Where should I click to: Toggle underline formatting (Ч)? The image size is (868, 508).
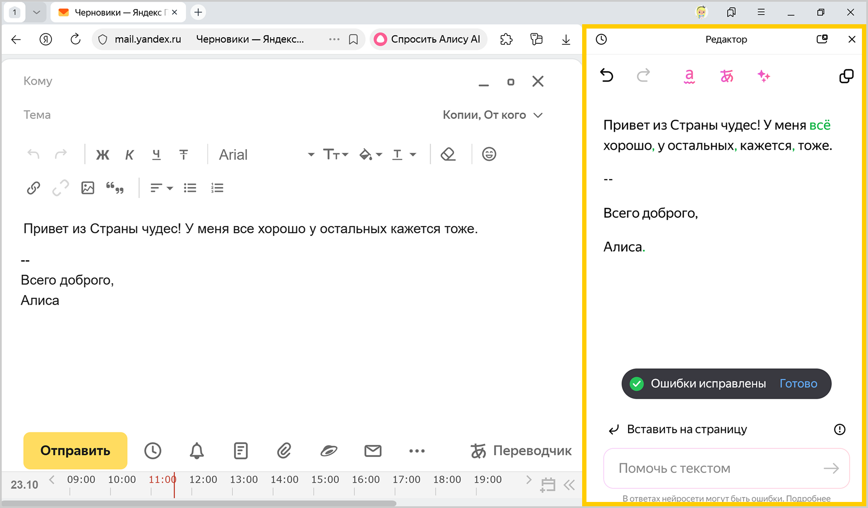156,154
